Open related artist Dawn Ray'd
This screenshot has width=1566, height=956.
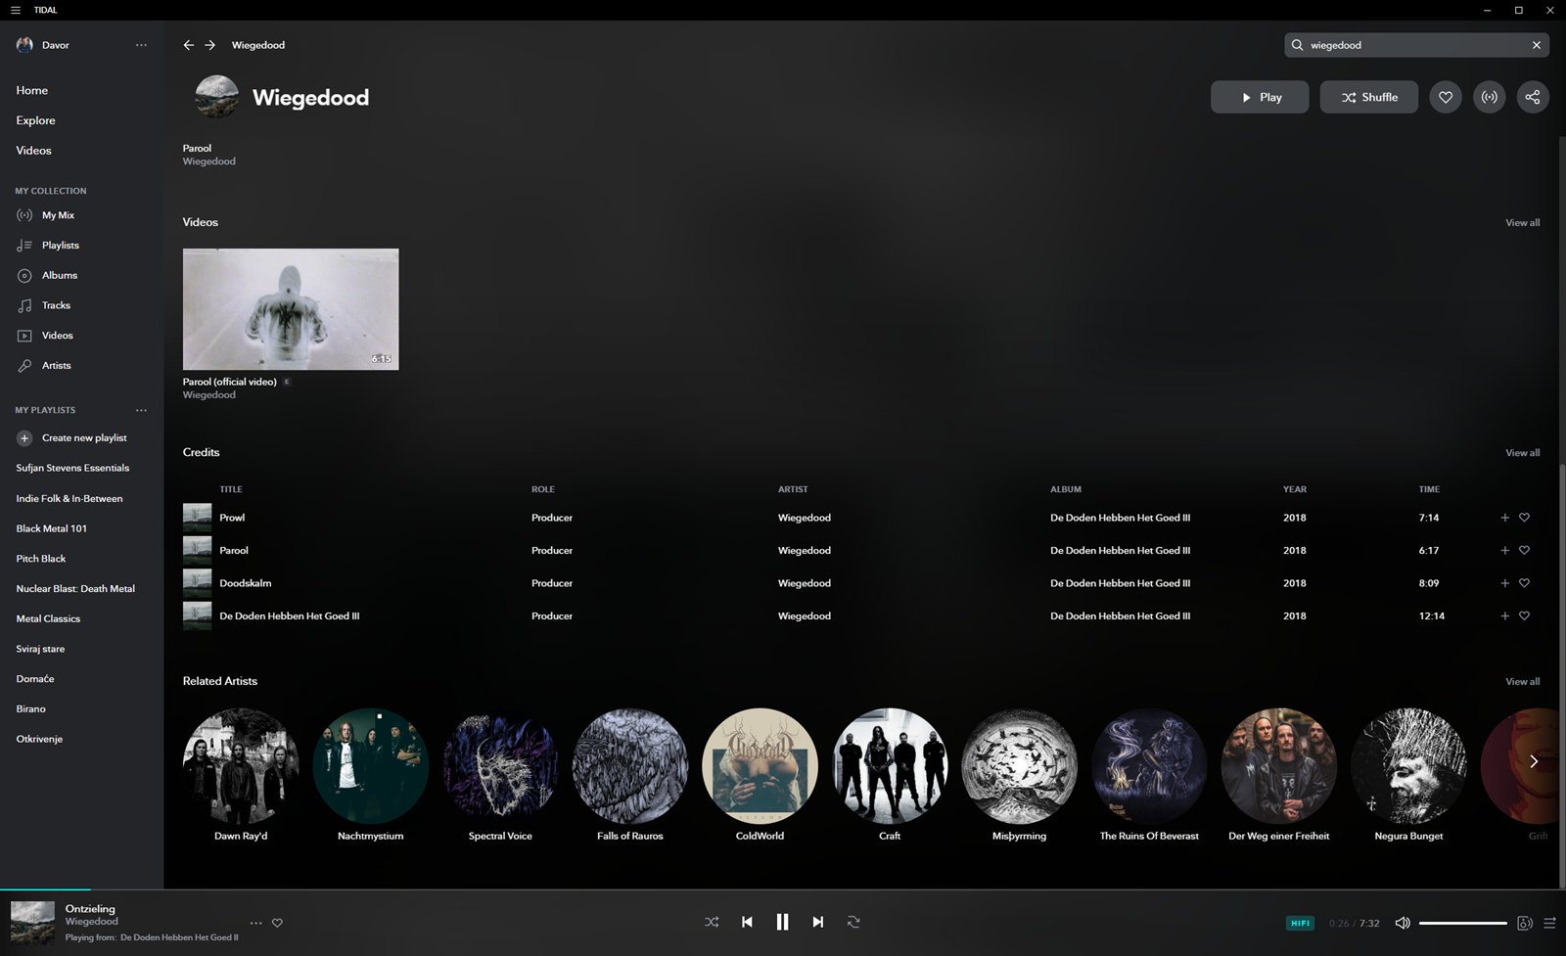click(241, 766)
